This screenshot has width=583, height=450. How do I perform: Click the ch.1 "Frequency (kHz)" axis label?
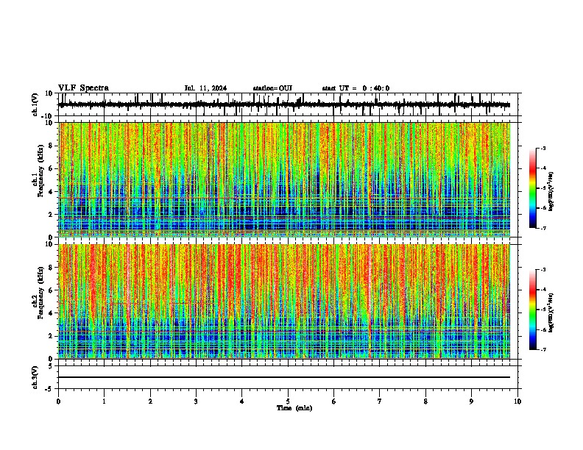coord(41,171)
